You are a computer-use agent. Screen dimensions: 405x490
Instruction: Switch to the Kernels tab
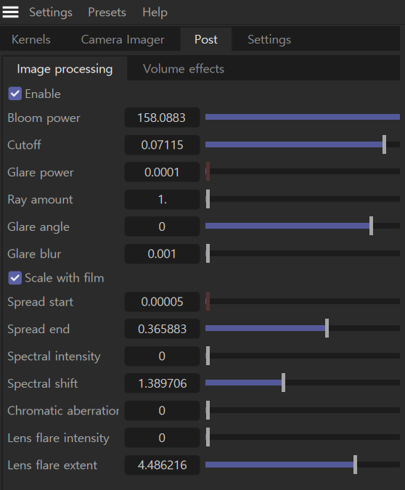pyautogui.click(x=31, y=39)
